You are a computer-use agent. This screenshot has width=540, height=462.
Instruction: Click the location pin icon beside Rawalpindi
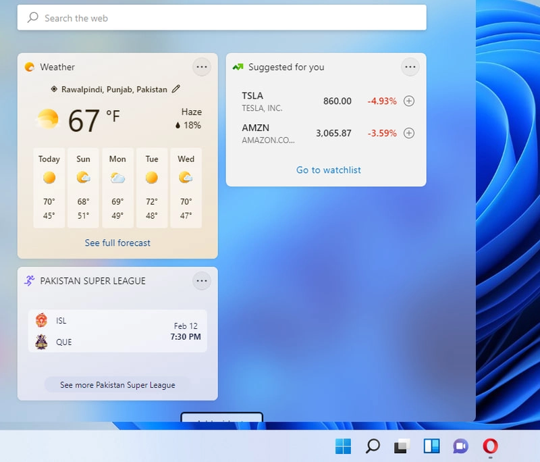[55, 88]
